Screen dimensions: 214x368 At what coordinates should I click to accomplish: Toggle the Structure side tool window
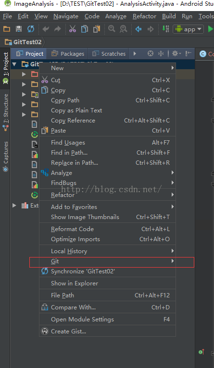pos(5,112)
